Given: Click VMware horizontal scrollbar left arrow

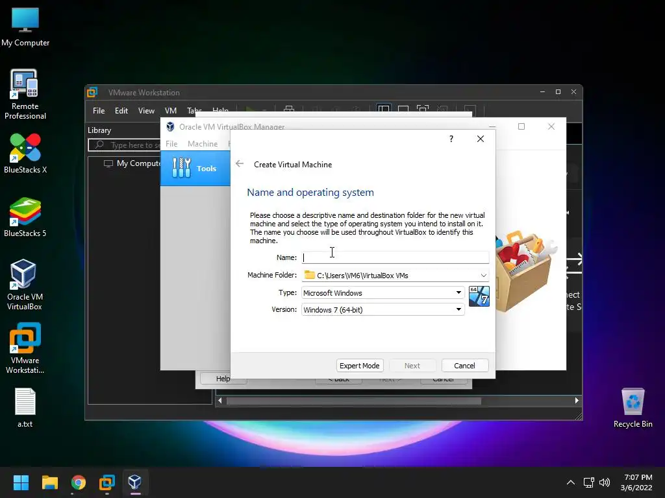Looking at the screenshot, I should pos(220,400).
